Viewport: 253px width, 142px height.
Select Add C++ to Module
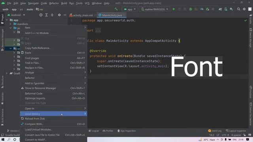(54, 33)
